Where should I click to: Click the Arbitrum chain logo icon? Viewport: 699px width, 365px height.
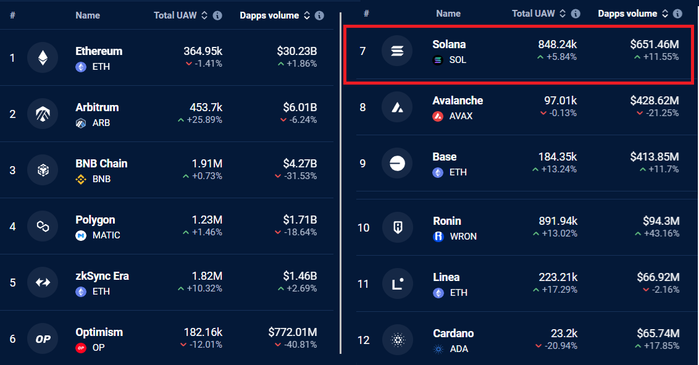click(43, 114)
